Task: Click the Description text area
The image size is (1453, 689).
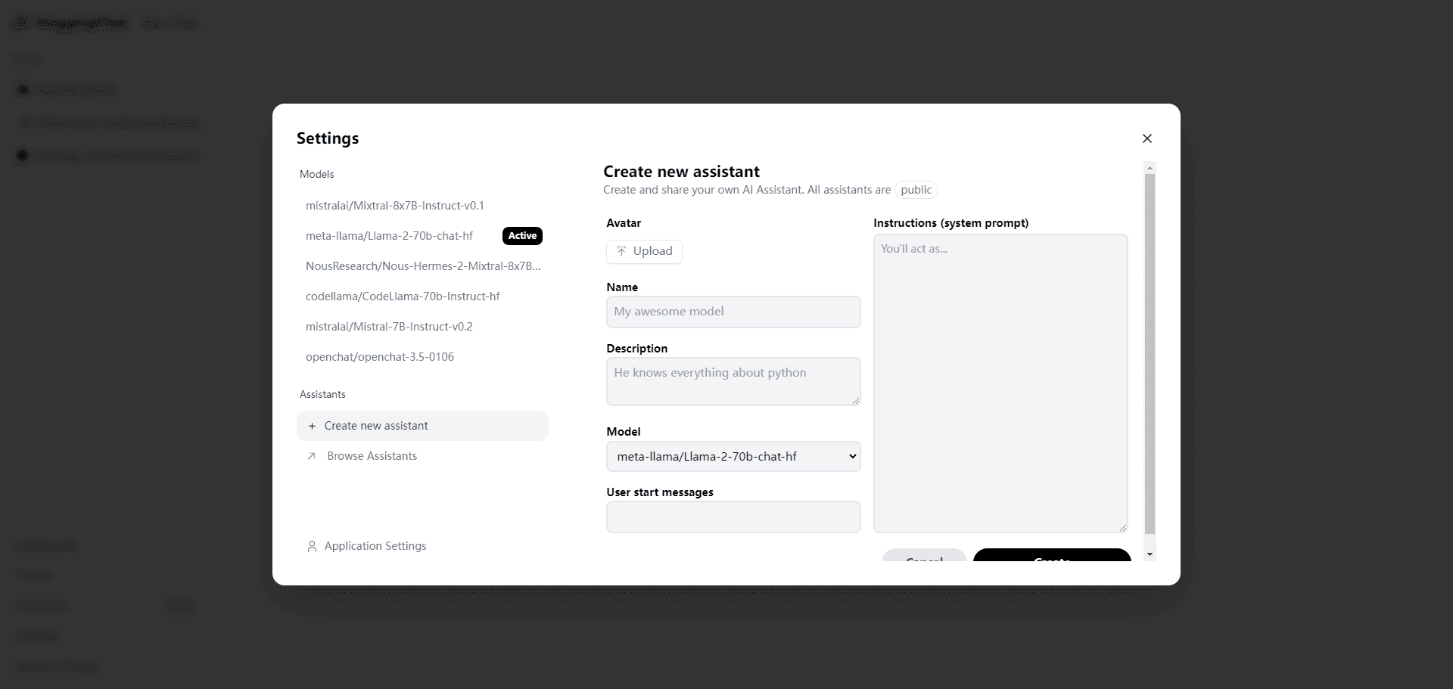Action: (x=733, y=381)
